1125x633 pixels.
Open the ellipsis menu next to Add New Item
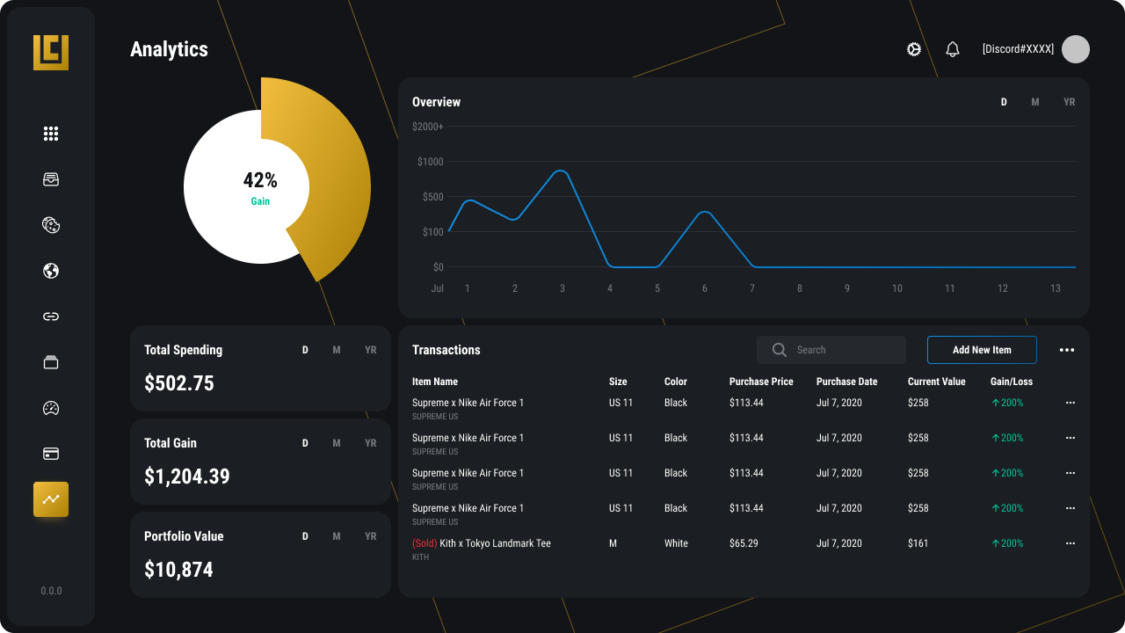[x=1066, y=350]
